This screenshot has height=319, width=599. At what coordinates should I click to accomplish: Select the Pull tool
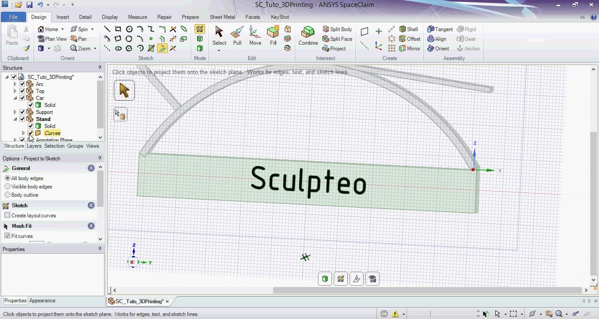coord(237,35)
